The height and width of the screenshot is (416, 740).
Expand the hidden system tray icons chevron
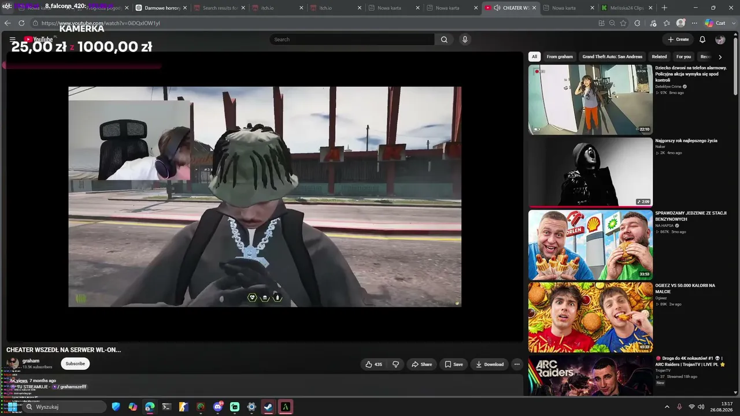pos(667,407)
